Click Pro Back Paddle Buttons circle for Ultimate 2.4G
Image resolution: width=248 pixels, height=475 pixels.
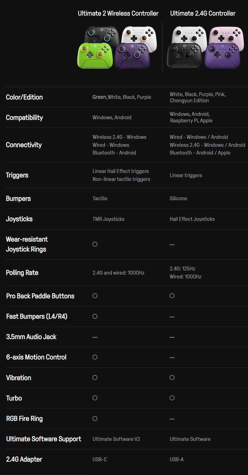(172, 296)
